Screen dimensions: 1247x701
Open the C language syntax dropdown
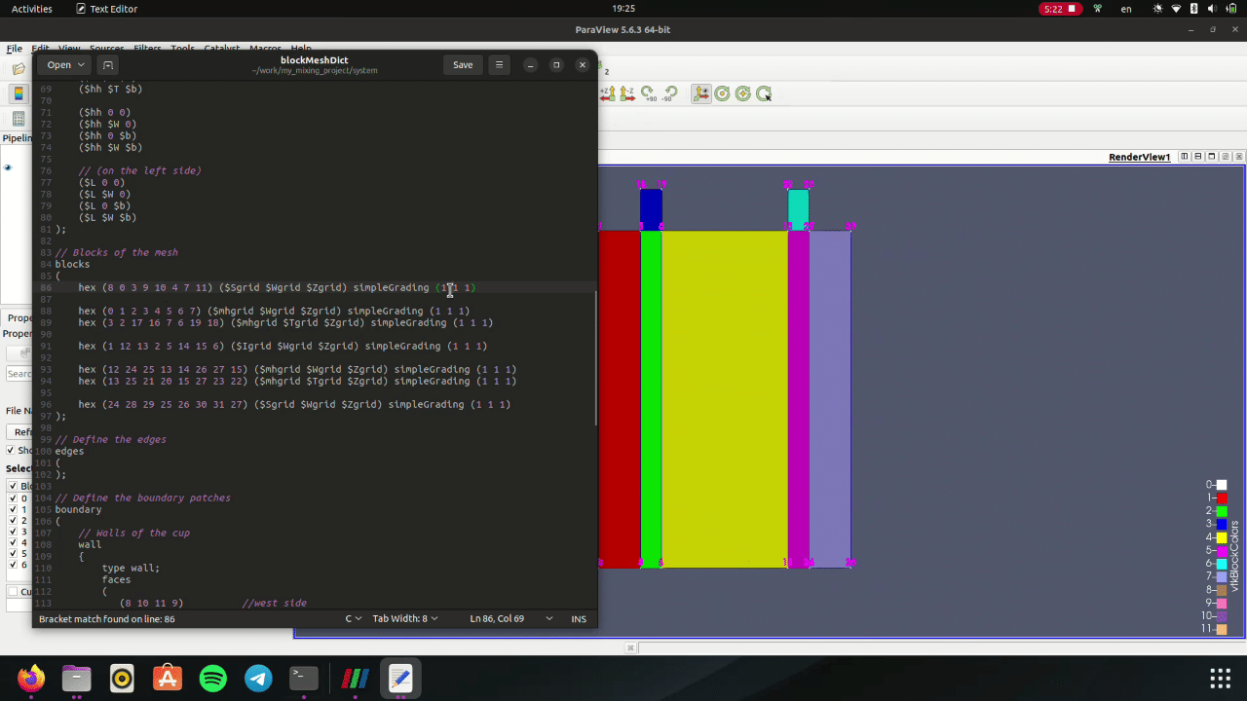tap(354, 618)
